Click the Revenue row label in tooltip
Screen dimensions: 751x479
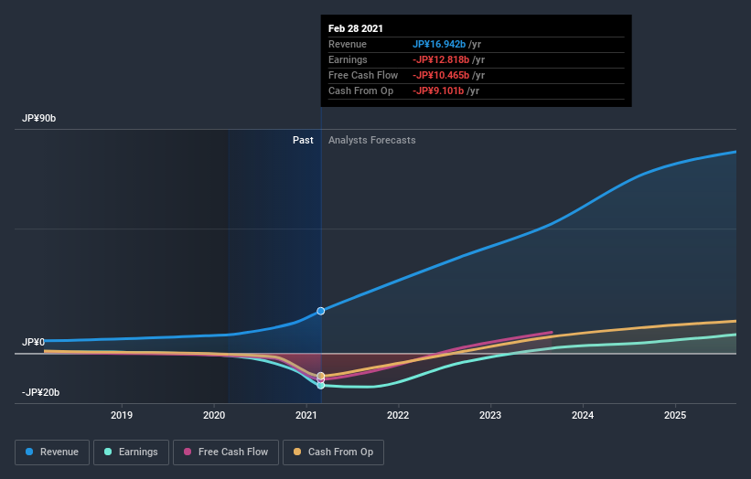click(348, 44)
